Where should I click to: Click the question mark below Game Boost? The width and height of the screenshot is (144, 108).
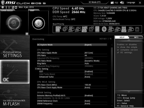pyautogui.click(x=27, y=34)
